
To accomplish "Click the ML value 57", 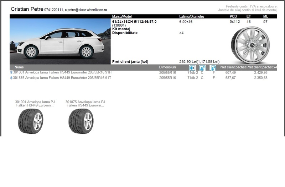I will pyautogui.click(x=265, y=22).
